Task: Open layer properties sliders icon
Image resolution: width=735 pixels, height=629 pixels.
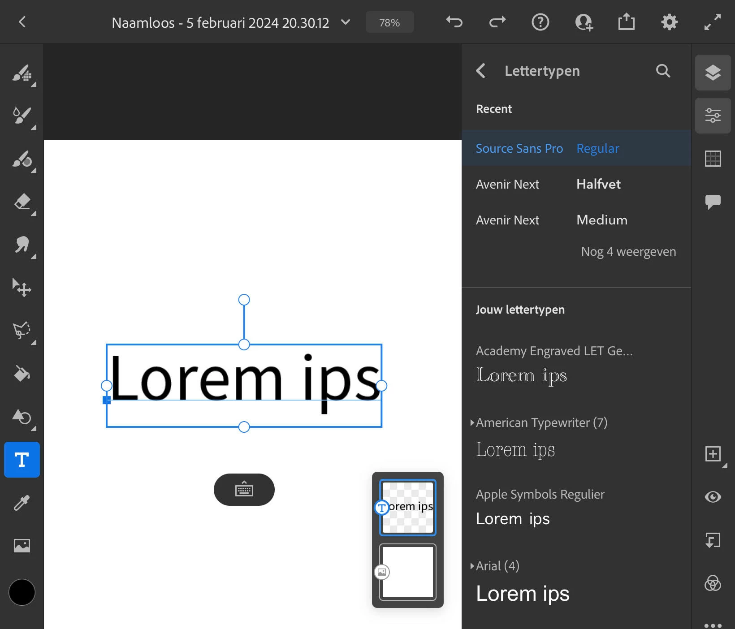Action: (713, 116)
